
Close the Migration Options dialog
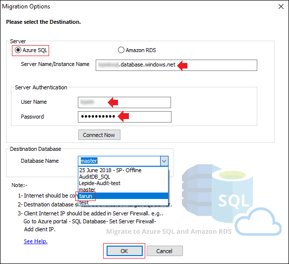281,6
